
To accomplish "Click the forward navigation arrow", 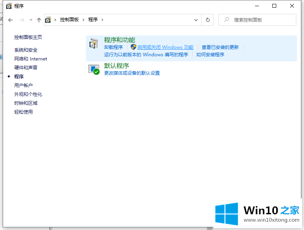I will [22, 20].
